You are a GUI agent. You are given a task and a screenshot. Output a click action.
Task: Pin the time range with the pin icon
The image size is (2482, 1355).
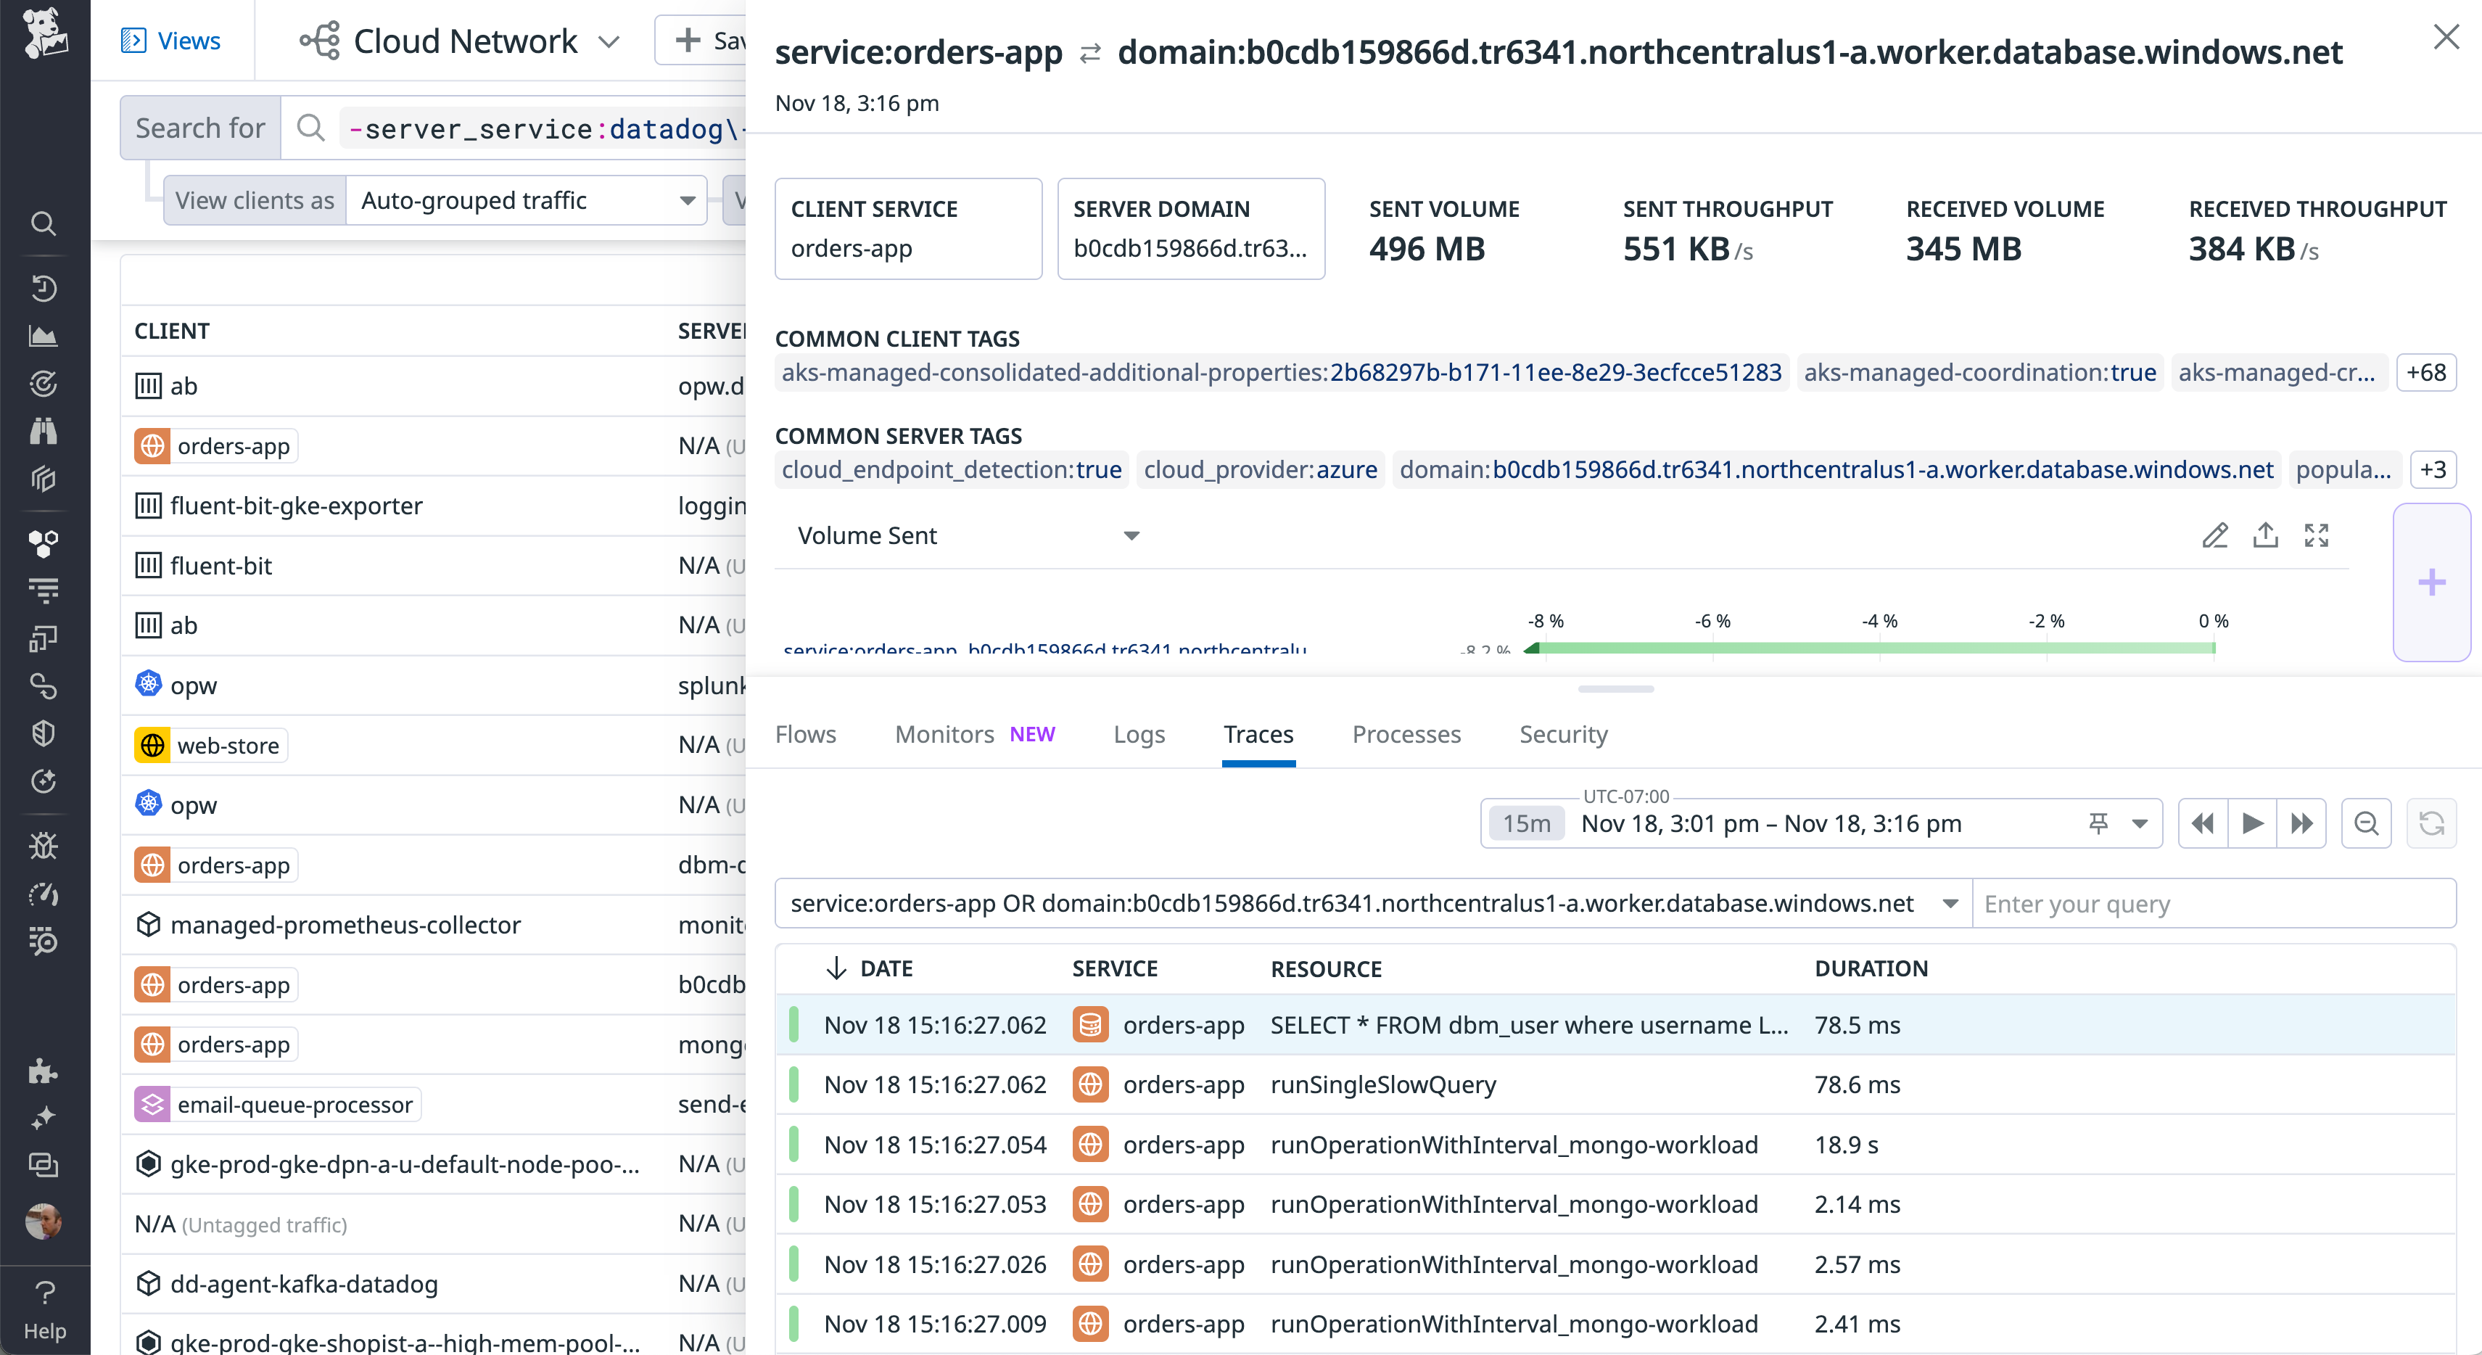pyautogui.click(x=2098, y=823)
